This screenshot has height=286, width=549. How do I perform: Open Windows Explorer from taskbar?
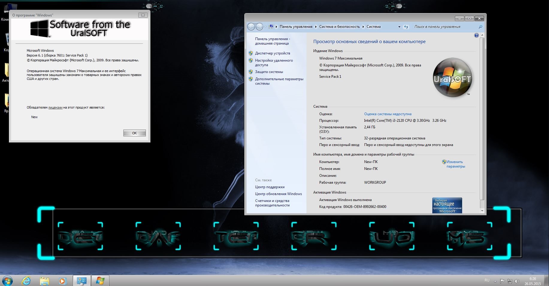(45, 281)
